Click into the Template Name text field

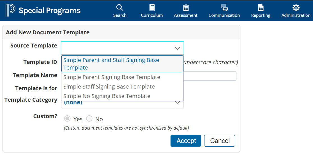pyautogui.click(x=210, y=76)
